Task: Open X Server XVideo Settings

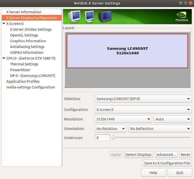Action: [31, 29]
